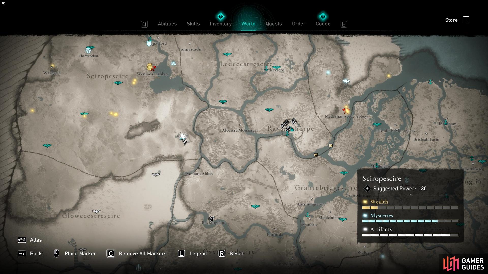The height and width of the screenshot is (274, 488).
Task: Open the Order tab
Action: pyautogui.click(x=299, y=24)
